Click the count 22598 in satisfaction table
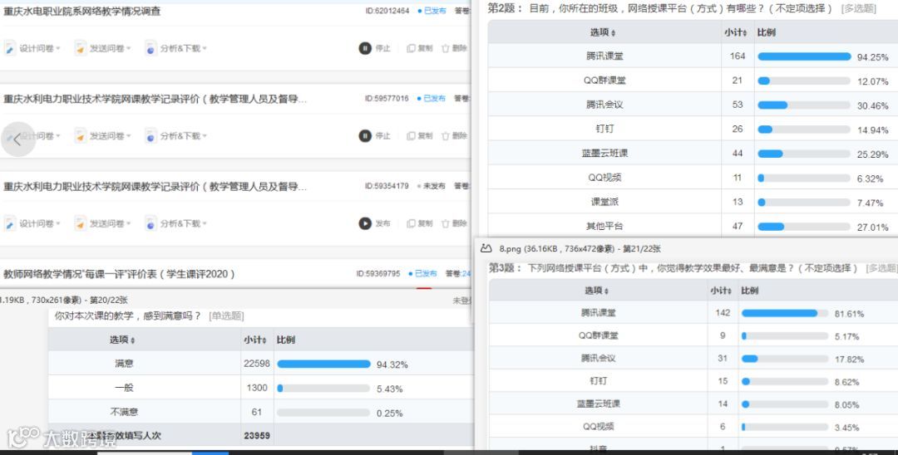 257,364
